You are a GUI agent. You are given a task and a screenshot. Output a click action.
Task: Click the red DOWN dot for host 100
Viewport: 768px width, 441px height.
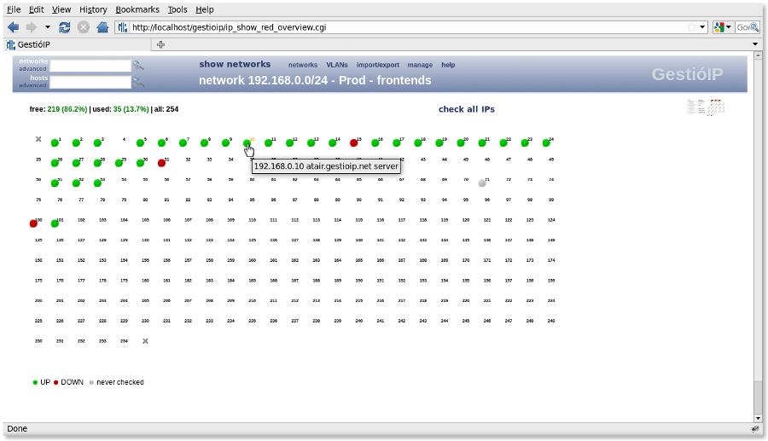(33, 223)
